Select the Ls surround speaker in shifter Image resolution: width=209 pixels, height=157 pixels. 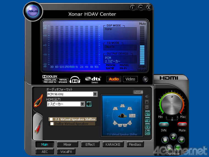(115, 123)
